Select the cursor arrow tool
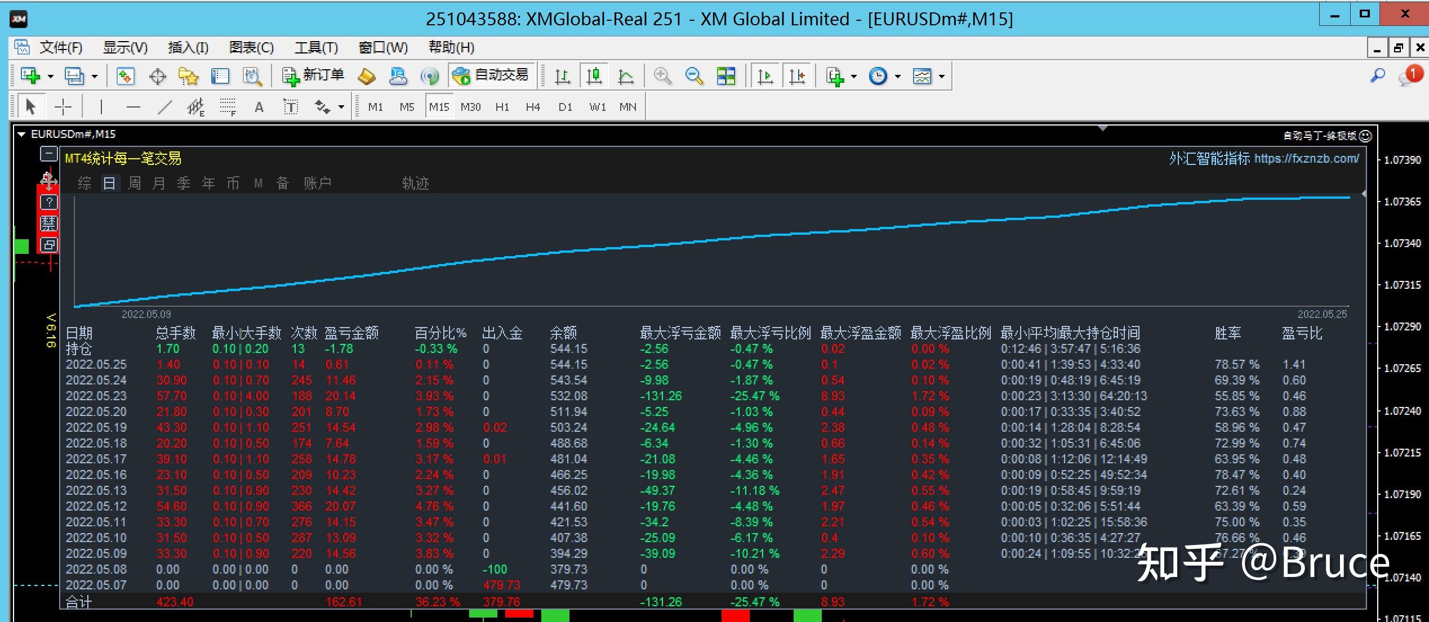Viewport: 1429px width, 622px height. click(31, 106)
